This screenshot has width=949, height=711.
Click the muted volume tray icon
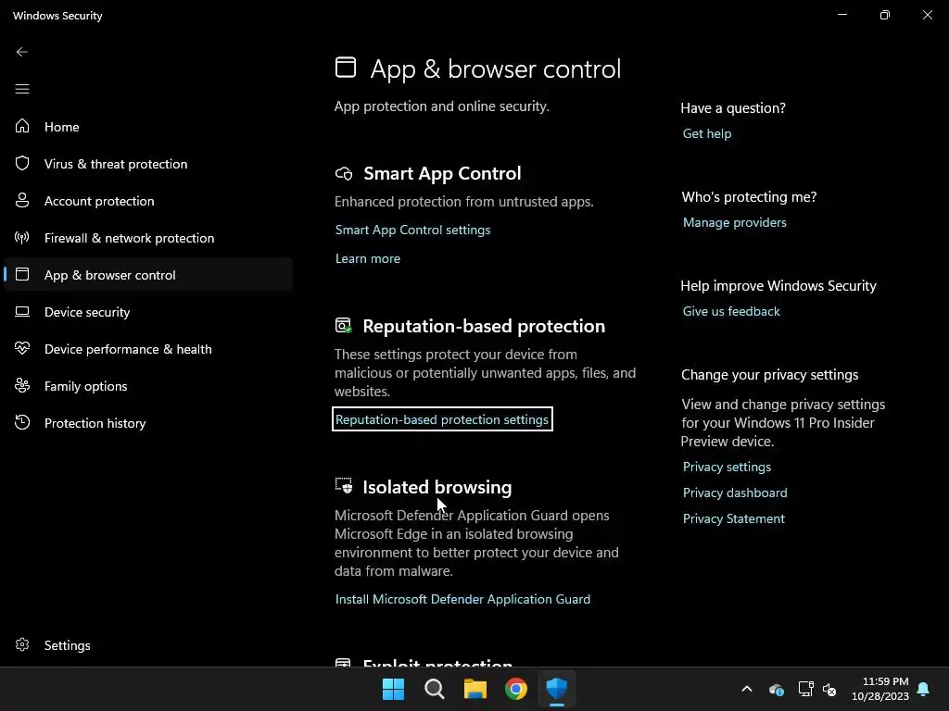(829, 689)
